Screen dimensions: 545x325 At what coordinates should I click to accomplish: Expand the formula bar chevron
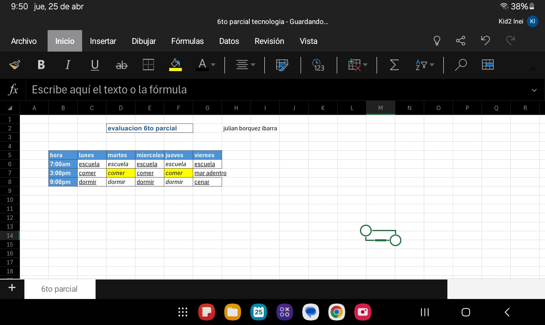[534, 90]
